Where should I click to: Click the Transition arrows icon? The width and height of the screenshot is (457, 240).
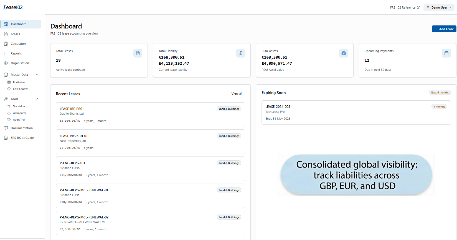(9, 106)
